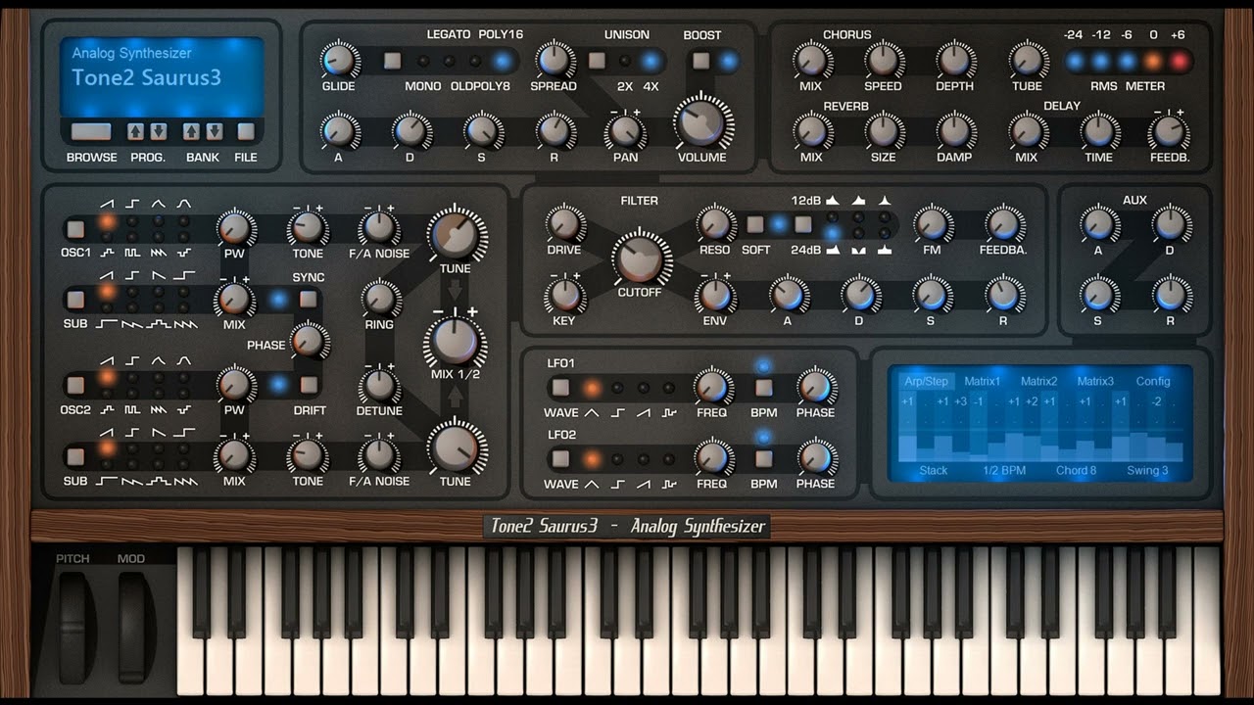Select LFO2 sample-and-hold wave icon
Viewport: 1254px width, 705px height.
pyautogui.click(x=669, y=484)
